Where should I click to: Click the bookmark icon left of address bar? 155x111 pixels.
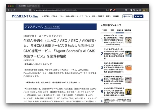tap(30, 10)
